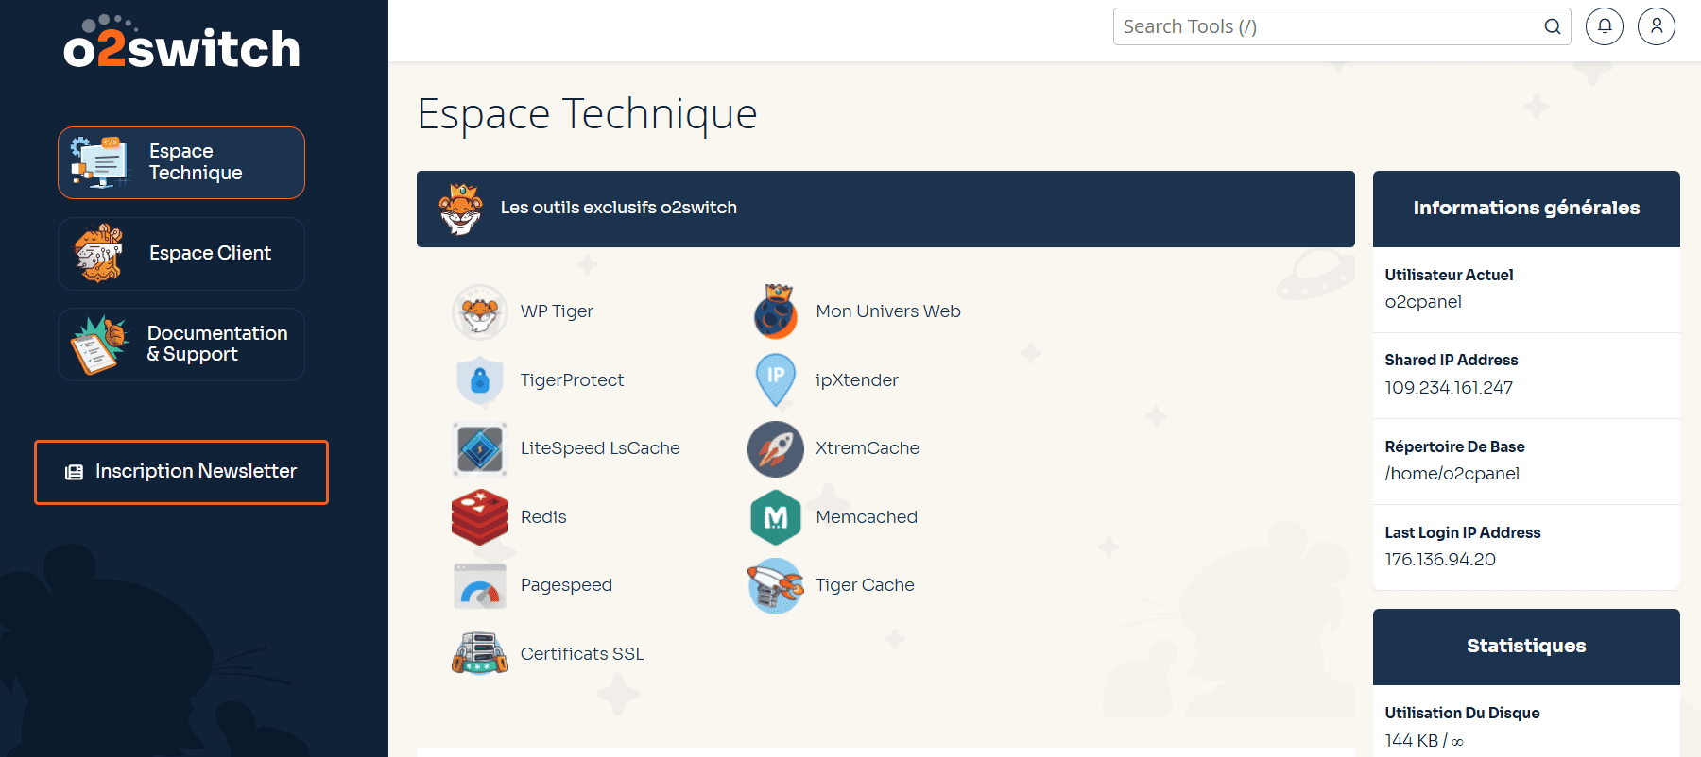The height and width of the screenshot is (757, 1701).
Task: Click the Memcached green M icon
Action: click(776, 517)
